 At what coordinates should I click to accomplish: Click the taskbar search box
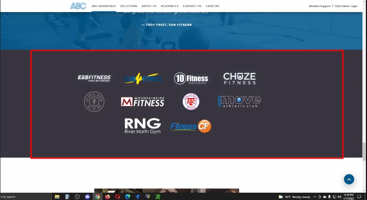point(26,197)
